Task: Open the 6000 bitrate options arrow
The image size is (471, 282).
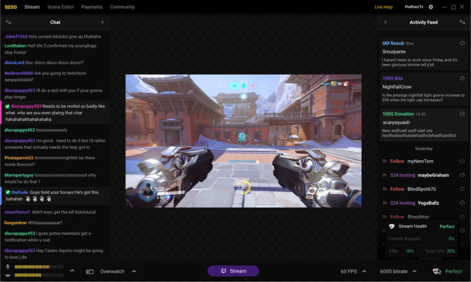Action: pos(415,271)
